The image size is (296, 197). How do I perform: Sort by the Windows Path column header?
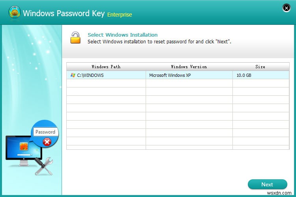point(106,67)
